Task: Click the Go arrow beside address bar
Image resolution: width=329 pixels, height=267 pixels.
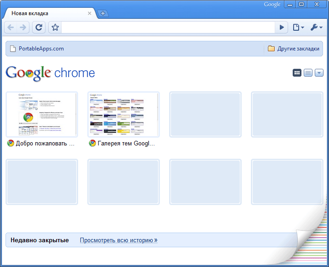Action: click(282, 27)
